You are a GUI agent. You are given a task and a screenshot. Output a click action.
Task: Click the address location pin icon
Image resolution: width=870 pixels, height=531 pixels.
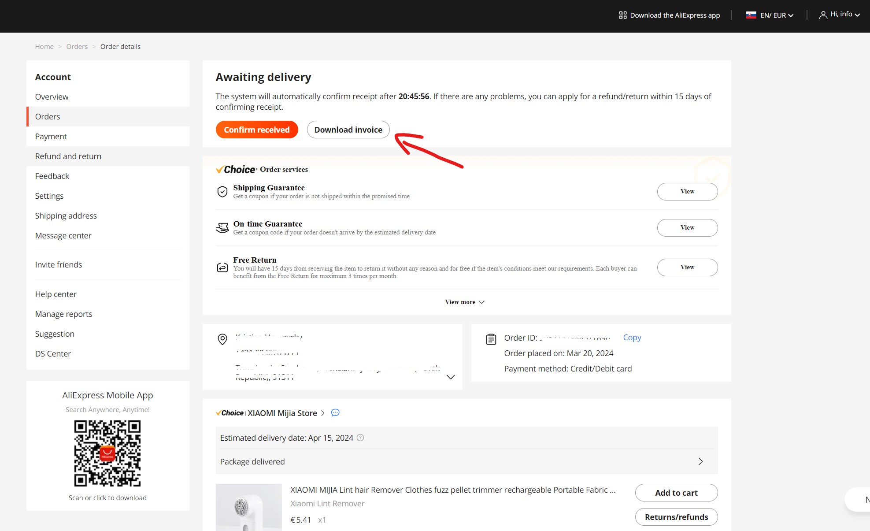tap(222, 339)
